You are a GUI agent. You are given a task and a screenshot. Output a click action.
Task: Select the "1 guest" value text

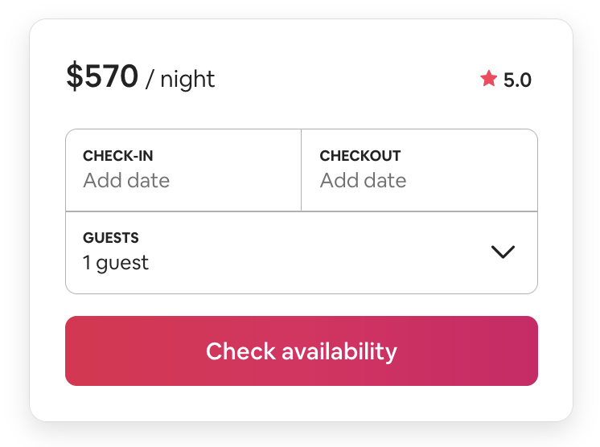116,263
